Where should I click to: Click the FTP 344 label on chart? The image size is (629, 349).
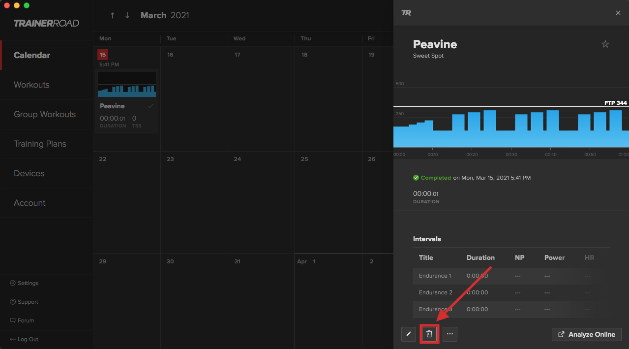click(x=616, y=103)
